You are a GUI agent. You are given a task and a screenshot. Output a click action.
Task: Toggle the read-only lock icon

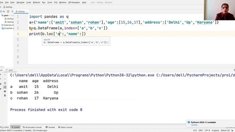[232, 131]
